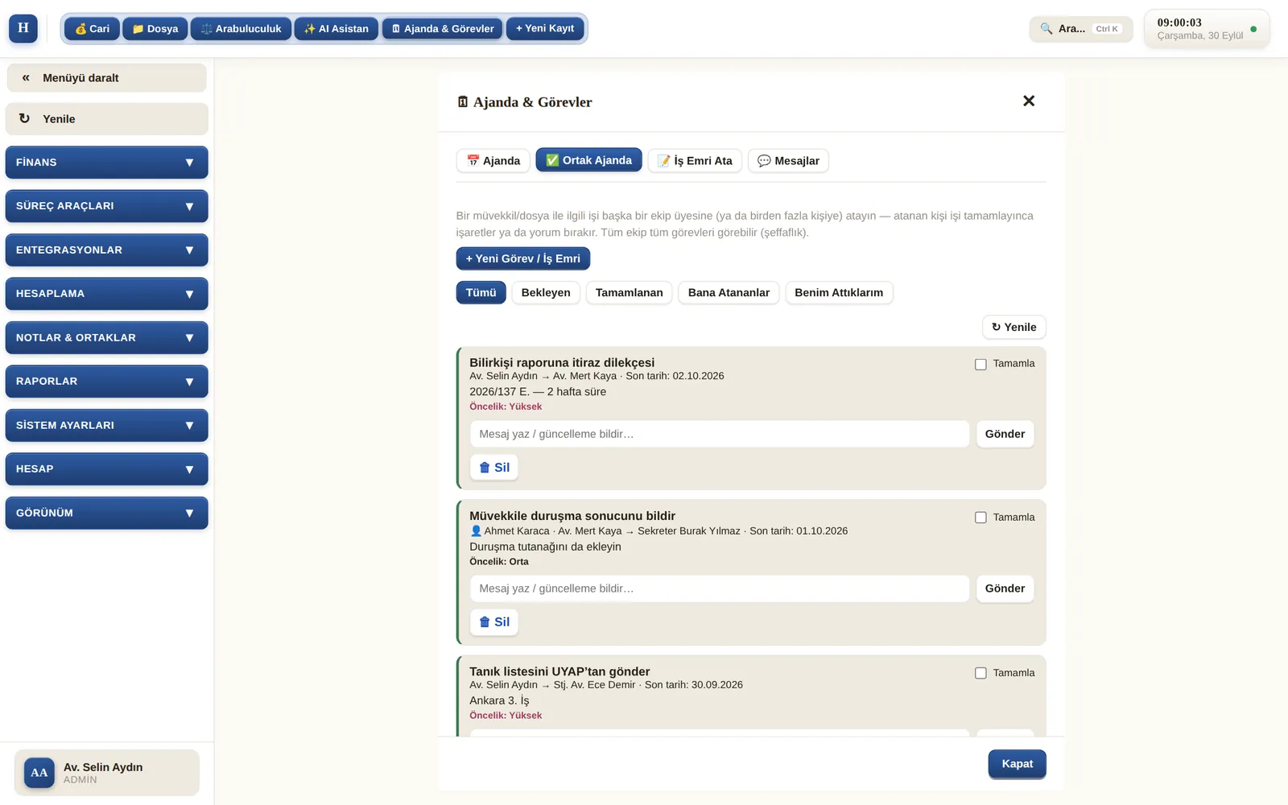Expand the ENTEGRASYONLAR section
The image size is (1288, 805).
click(x=106, y=250)
